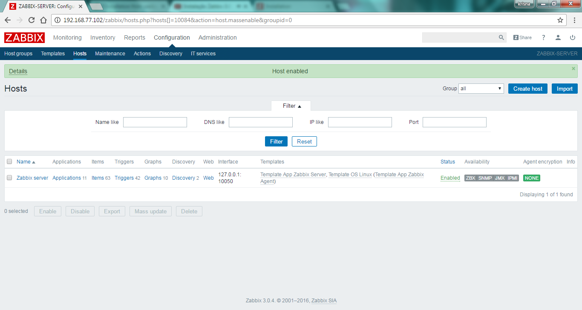
Task: Open the Reports menu
Action: [135, 37]
